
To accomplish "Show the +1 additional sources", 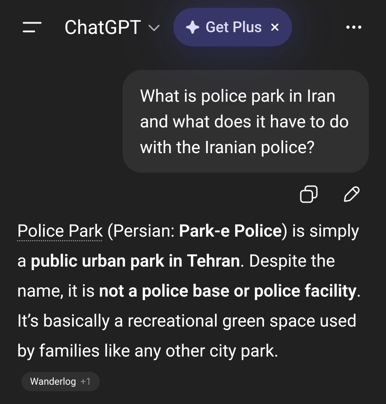I will pyautogui.click(x=85, y=382).
